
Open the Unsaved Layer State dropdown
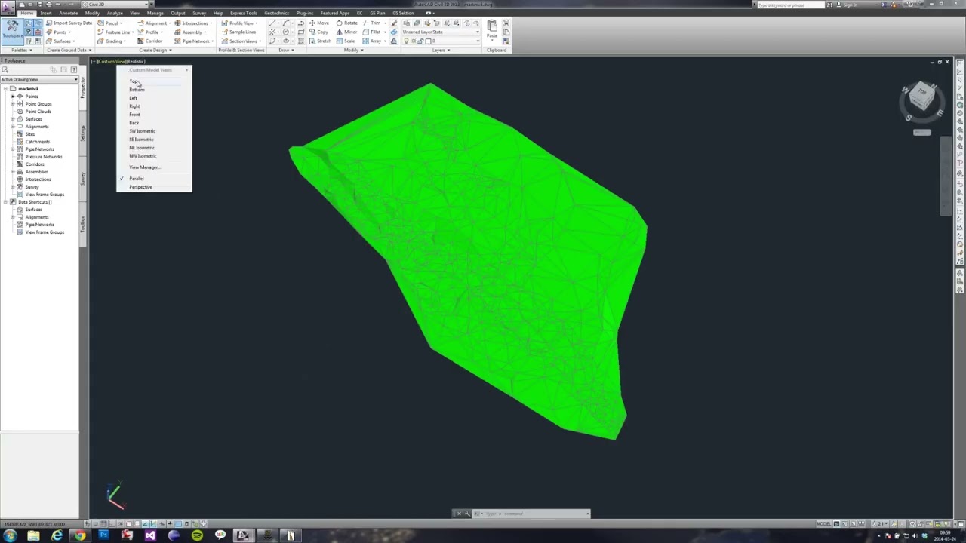440,32
